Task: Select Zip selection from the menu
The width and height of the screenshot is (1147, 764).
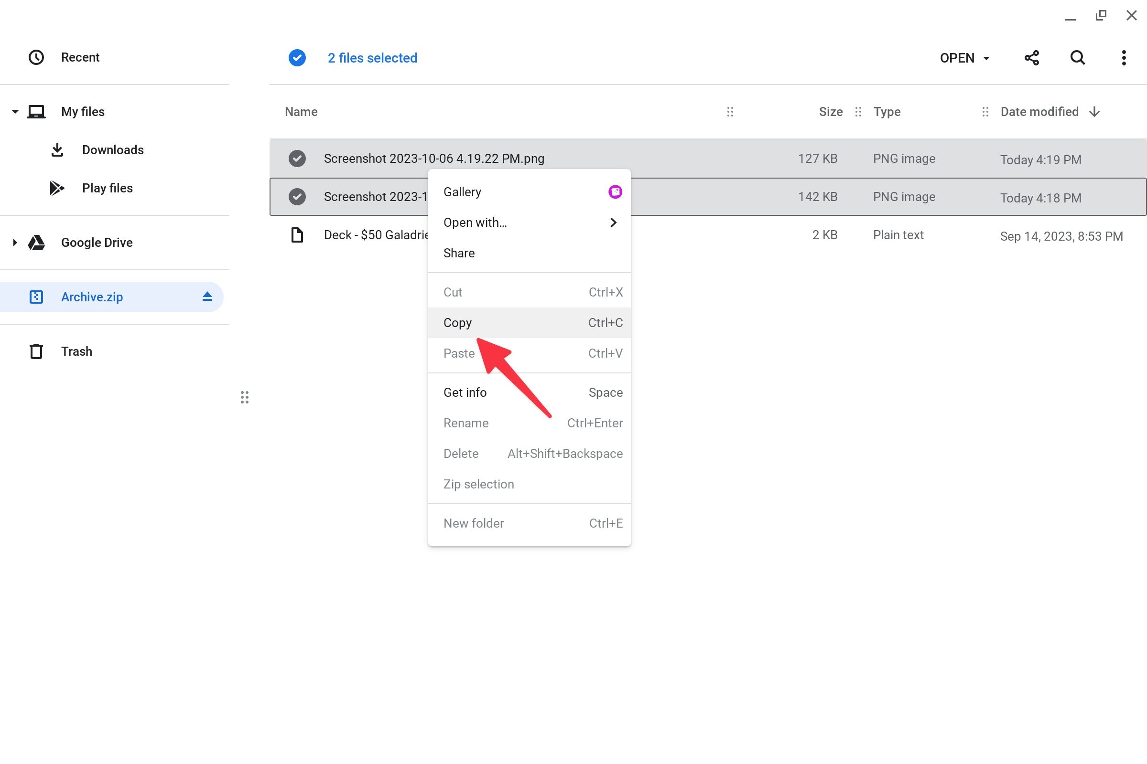Action: [478, 484]
